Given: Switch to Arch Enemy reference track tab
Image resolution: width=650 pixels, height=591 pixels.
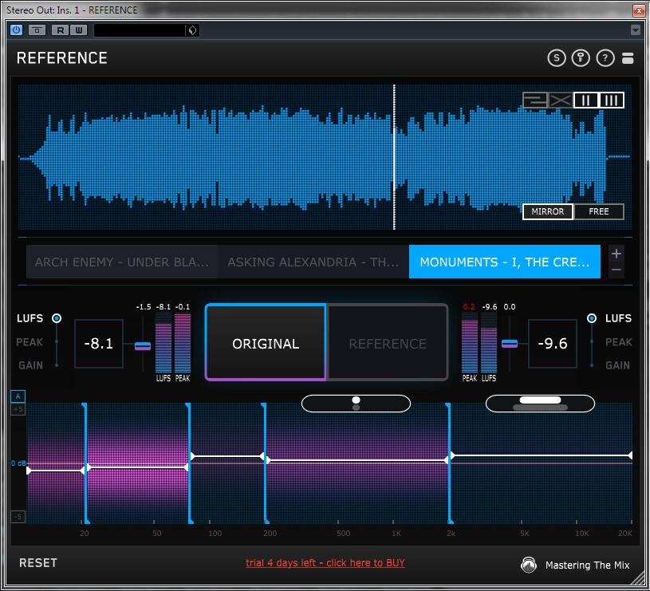Looking at the screenshot, I should point(122,262).
